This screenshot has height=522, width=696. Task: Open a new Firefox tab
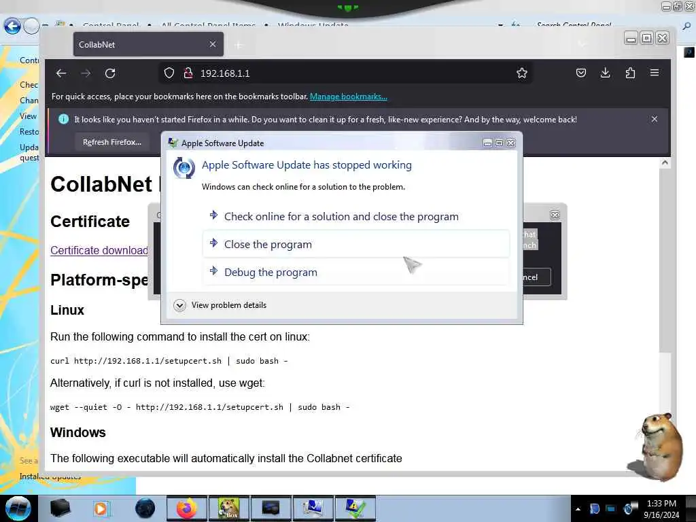point(239,45)
